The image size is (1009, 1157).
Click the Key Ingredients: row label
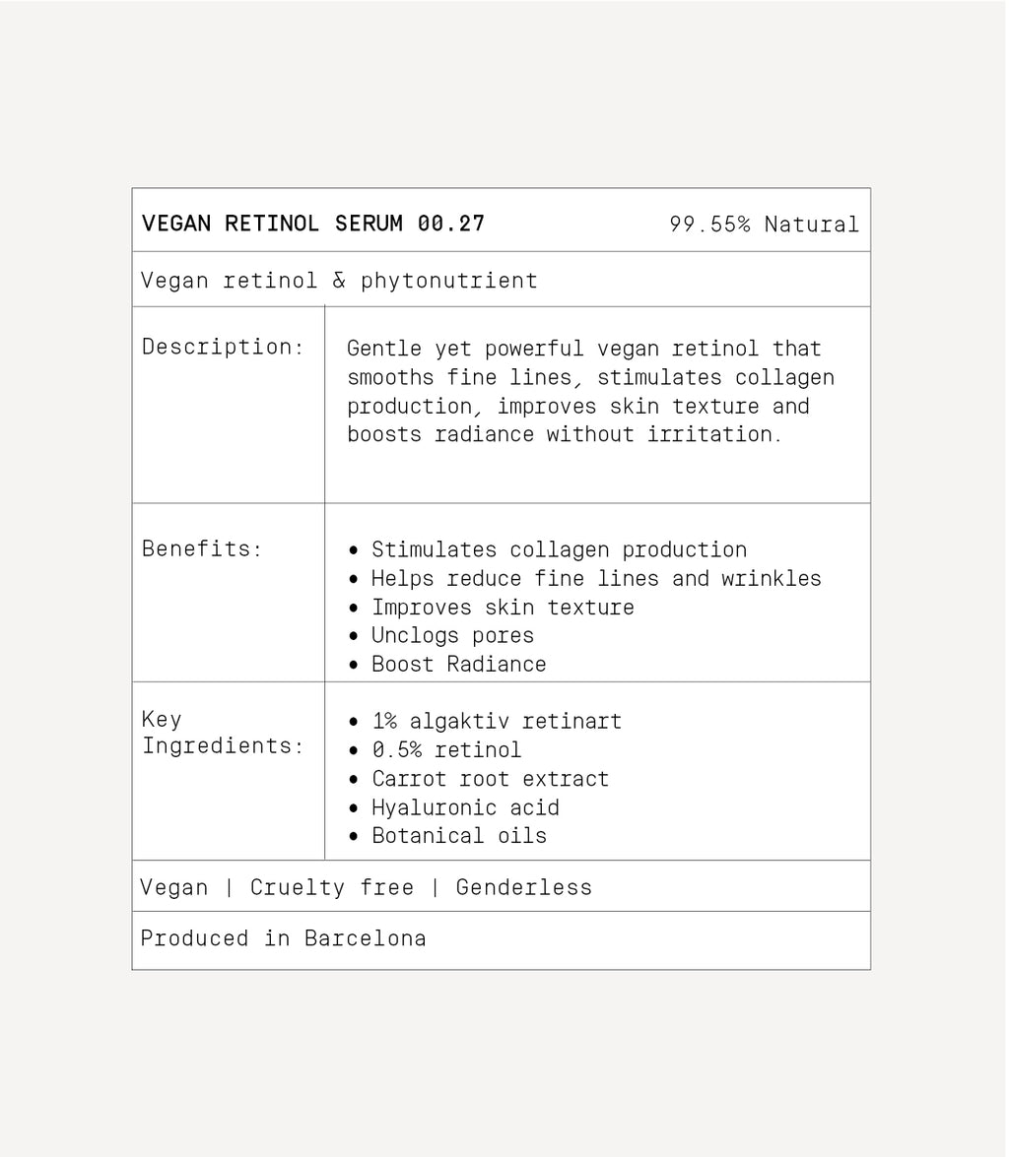(223, 733)
